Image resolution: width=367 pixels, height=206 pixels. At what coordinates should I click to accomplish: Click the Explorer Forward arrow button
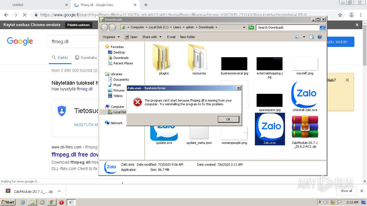112,27
